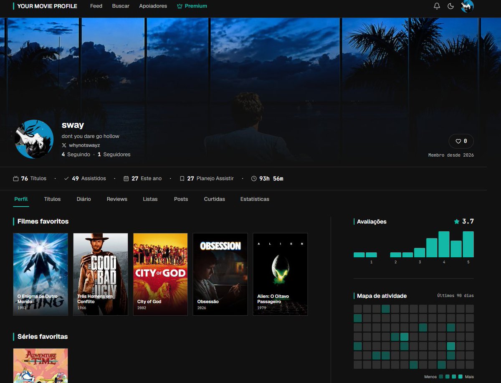Click the 93h 56m watch time
Viewport: 501px width, 383px height.
point(271,178)
